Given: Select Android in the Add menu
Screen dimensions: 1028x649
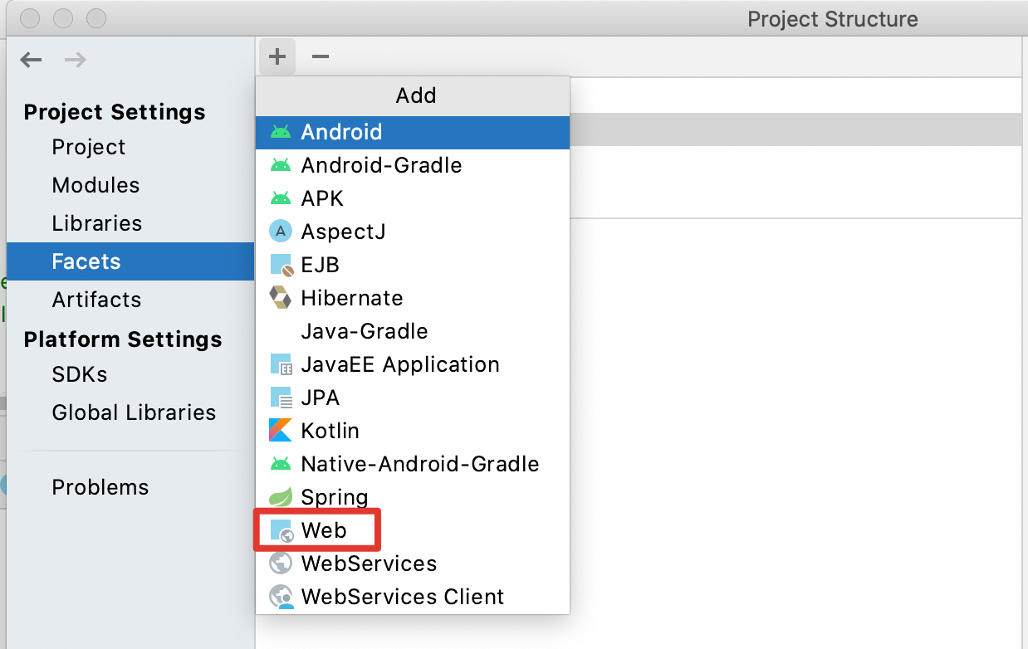Looking at the screenshot, I should (341, 132).
